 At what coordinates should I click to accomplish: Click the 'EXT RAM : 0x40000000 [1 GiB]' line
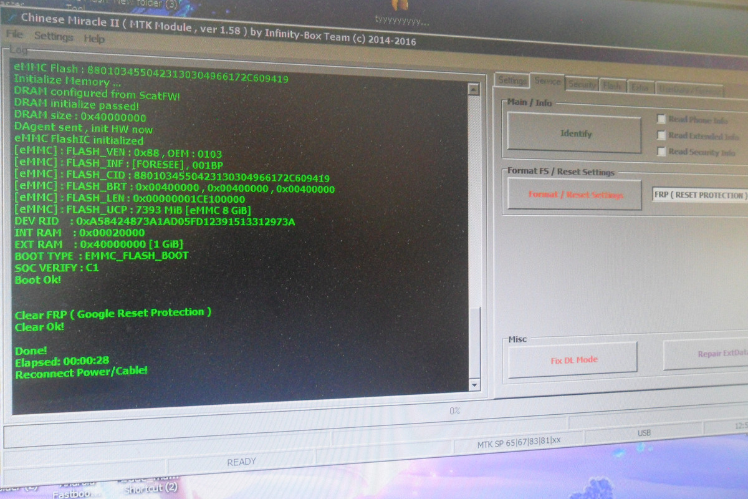click(98, 244)
